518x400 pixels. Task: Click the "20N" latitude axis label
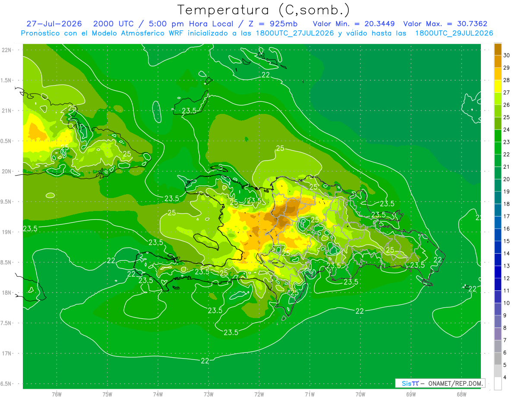tap(6, 171)
